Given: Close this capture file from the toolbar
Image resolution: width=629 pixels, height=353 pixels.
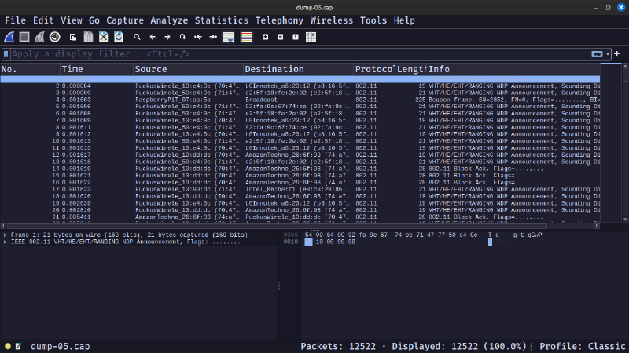Looking at the screenshot, I should (x=104, y=37).
